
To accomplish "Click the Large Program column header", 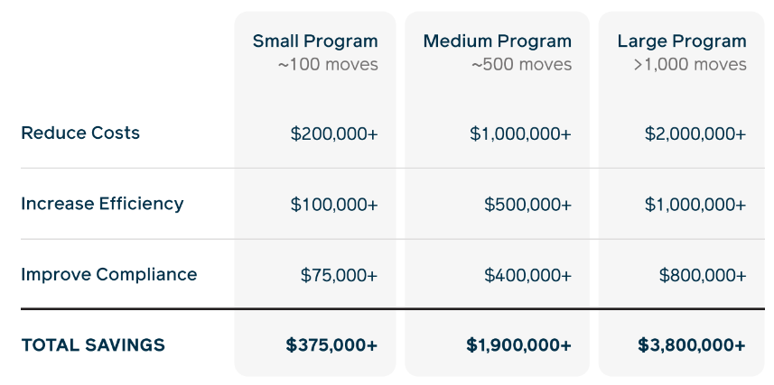I will (x=682, y=41).
